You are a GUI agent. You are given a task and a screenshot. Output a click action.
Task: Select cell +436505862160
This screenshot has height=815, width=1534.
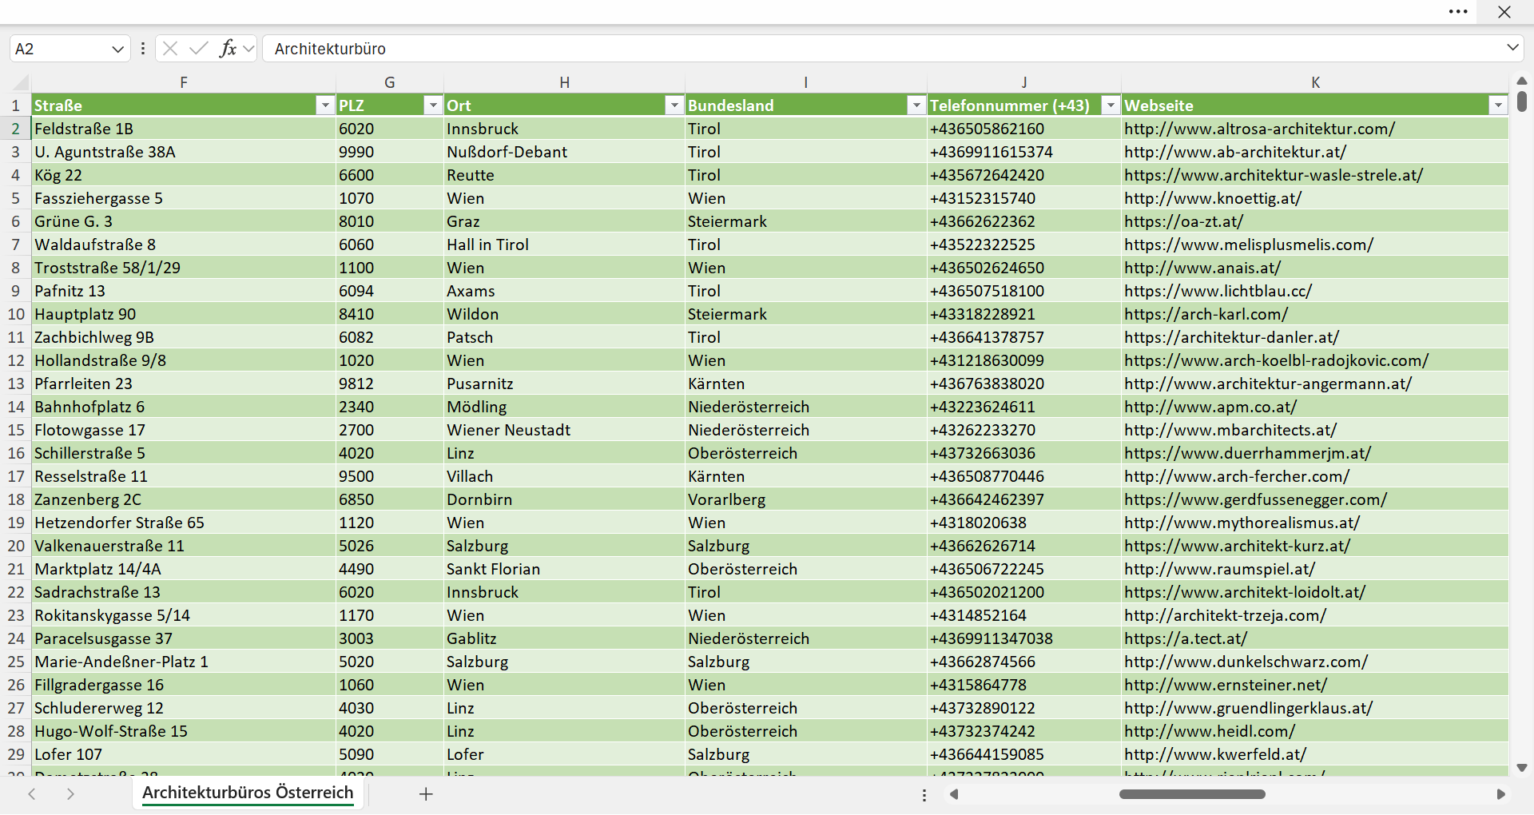1024,129
